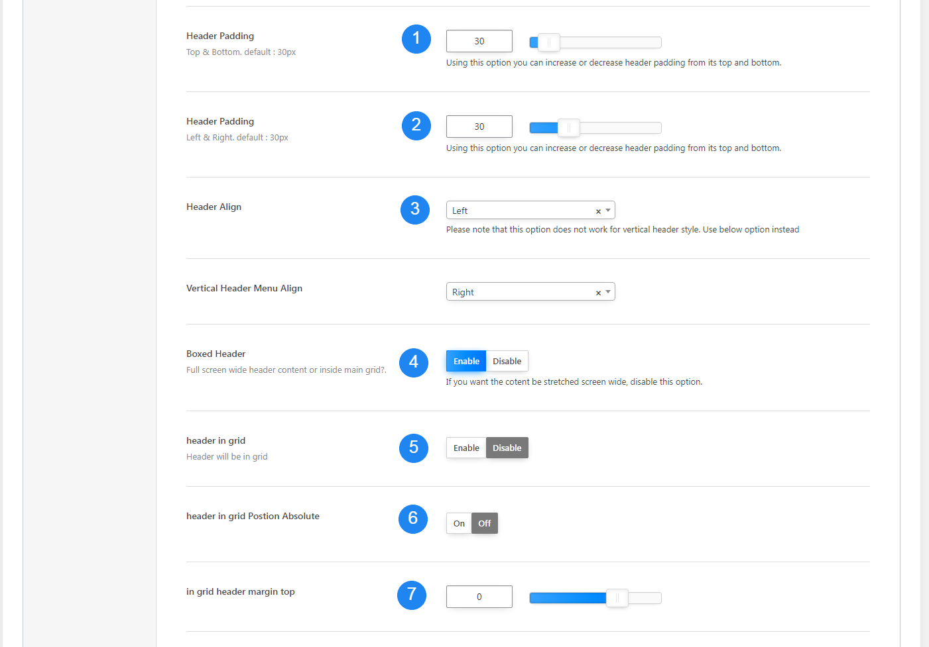Screen dimensions: 929x647
Task: Click badge 4 next to Boxed Header
Action: pos(413,362)
